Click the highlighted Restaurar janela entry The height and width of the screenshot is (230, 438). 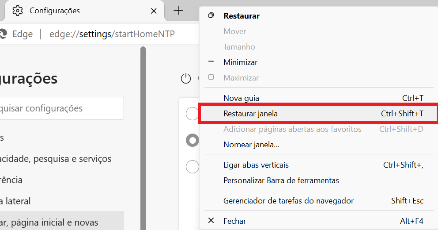pyautogui.click(x=250, y=114)
